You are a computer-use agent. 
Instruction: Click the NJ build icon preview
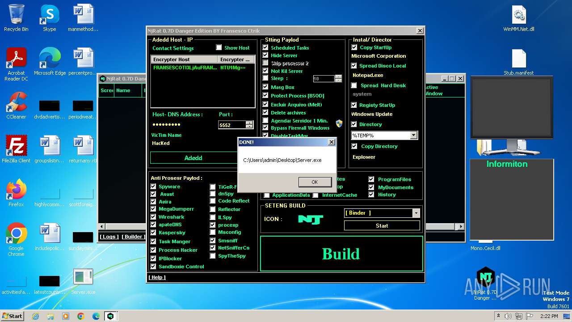[x=311, y=219]
